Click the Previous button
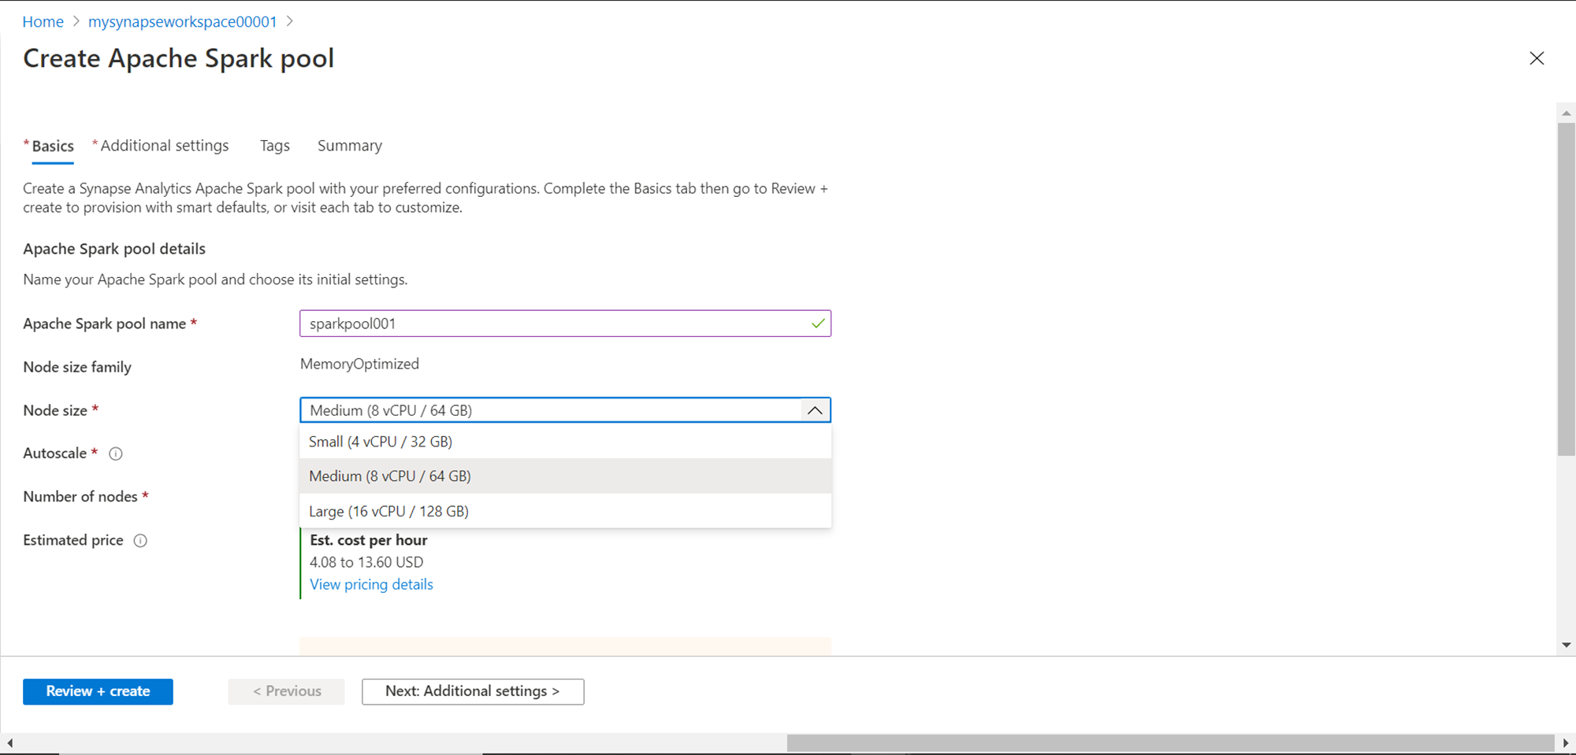Viewport: 1576px width, 755px height. (287, 691)
